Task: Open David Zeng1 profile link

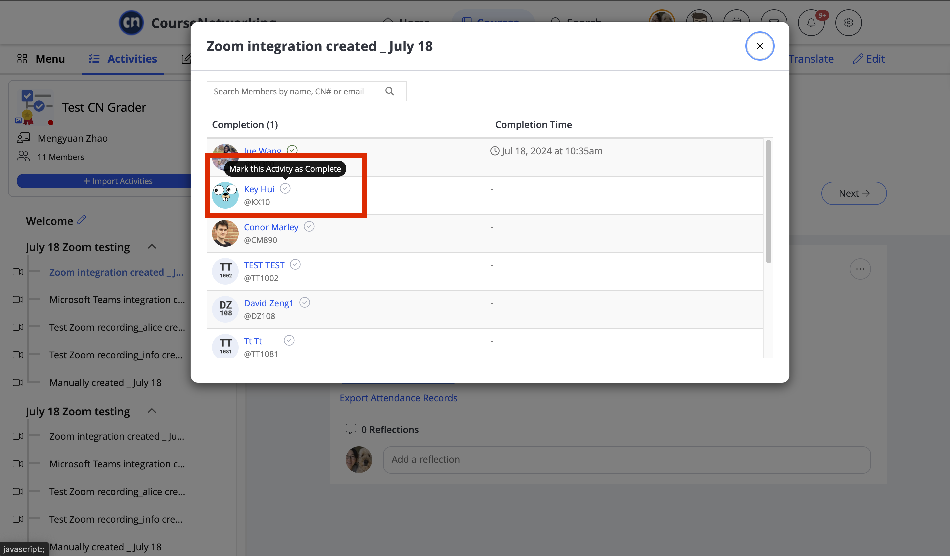Action: [268, 303]
